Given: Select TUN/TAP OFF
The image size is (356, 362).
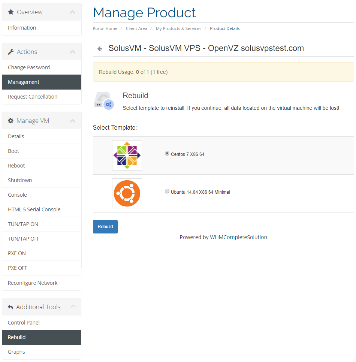Looking at the screenshot, I should tap(42, 239).
